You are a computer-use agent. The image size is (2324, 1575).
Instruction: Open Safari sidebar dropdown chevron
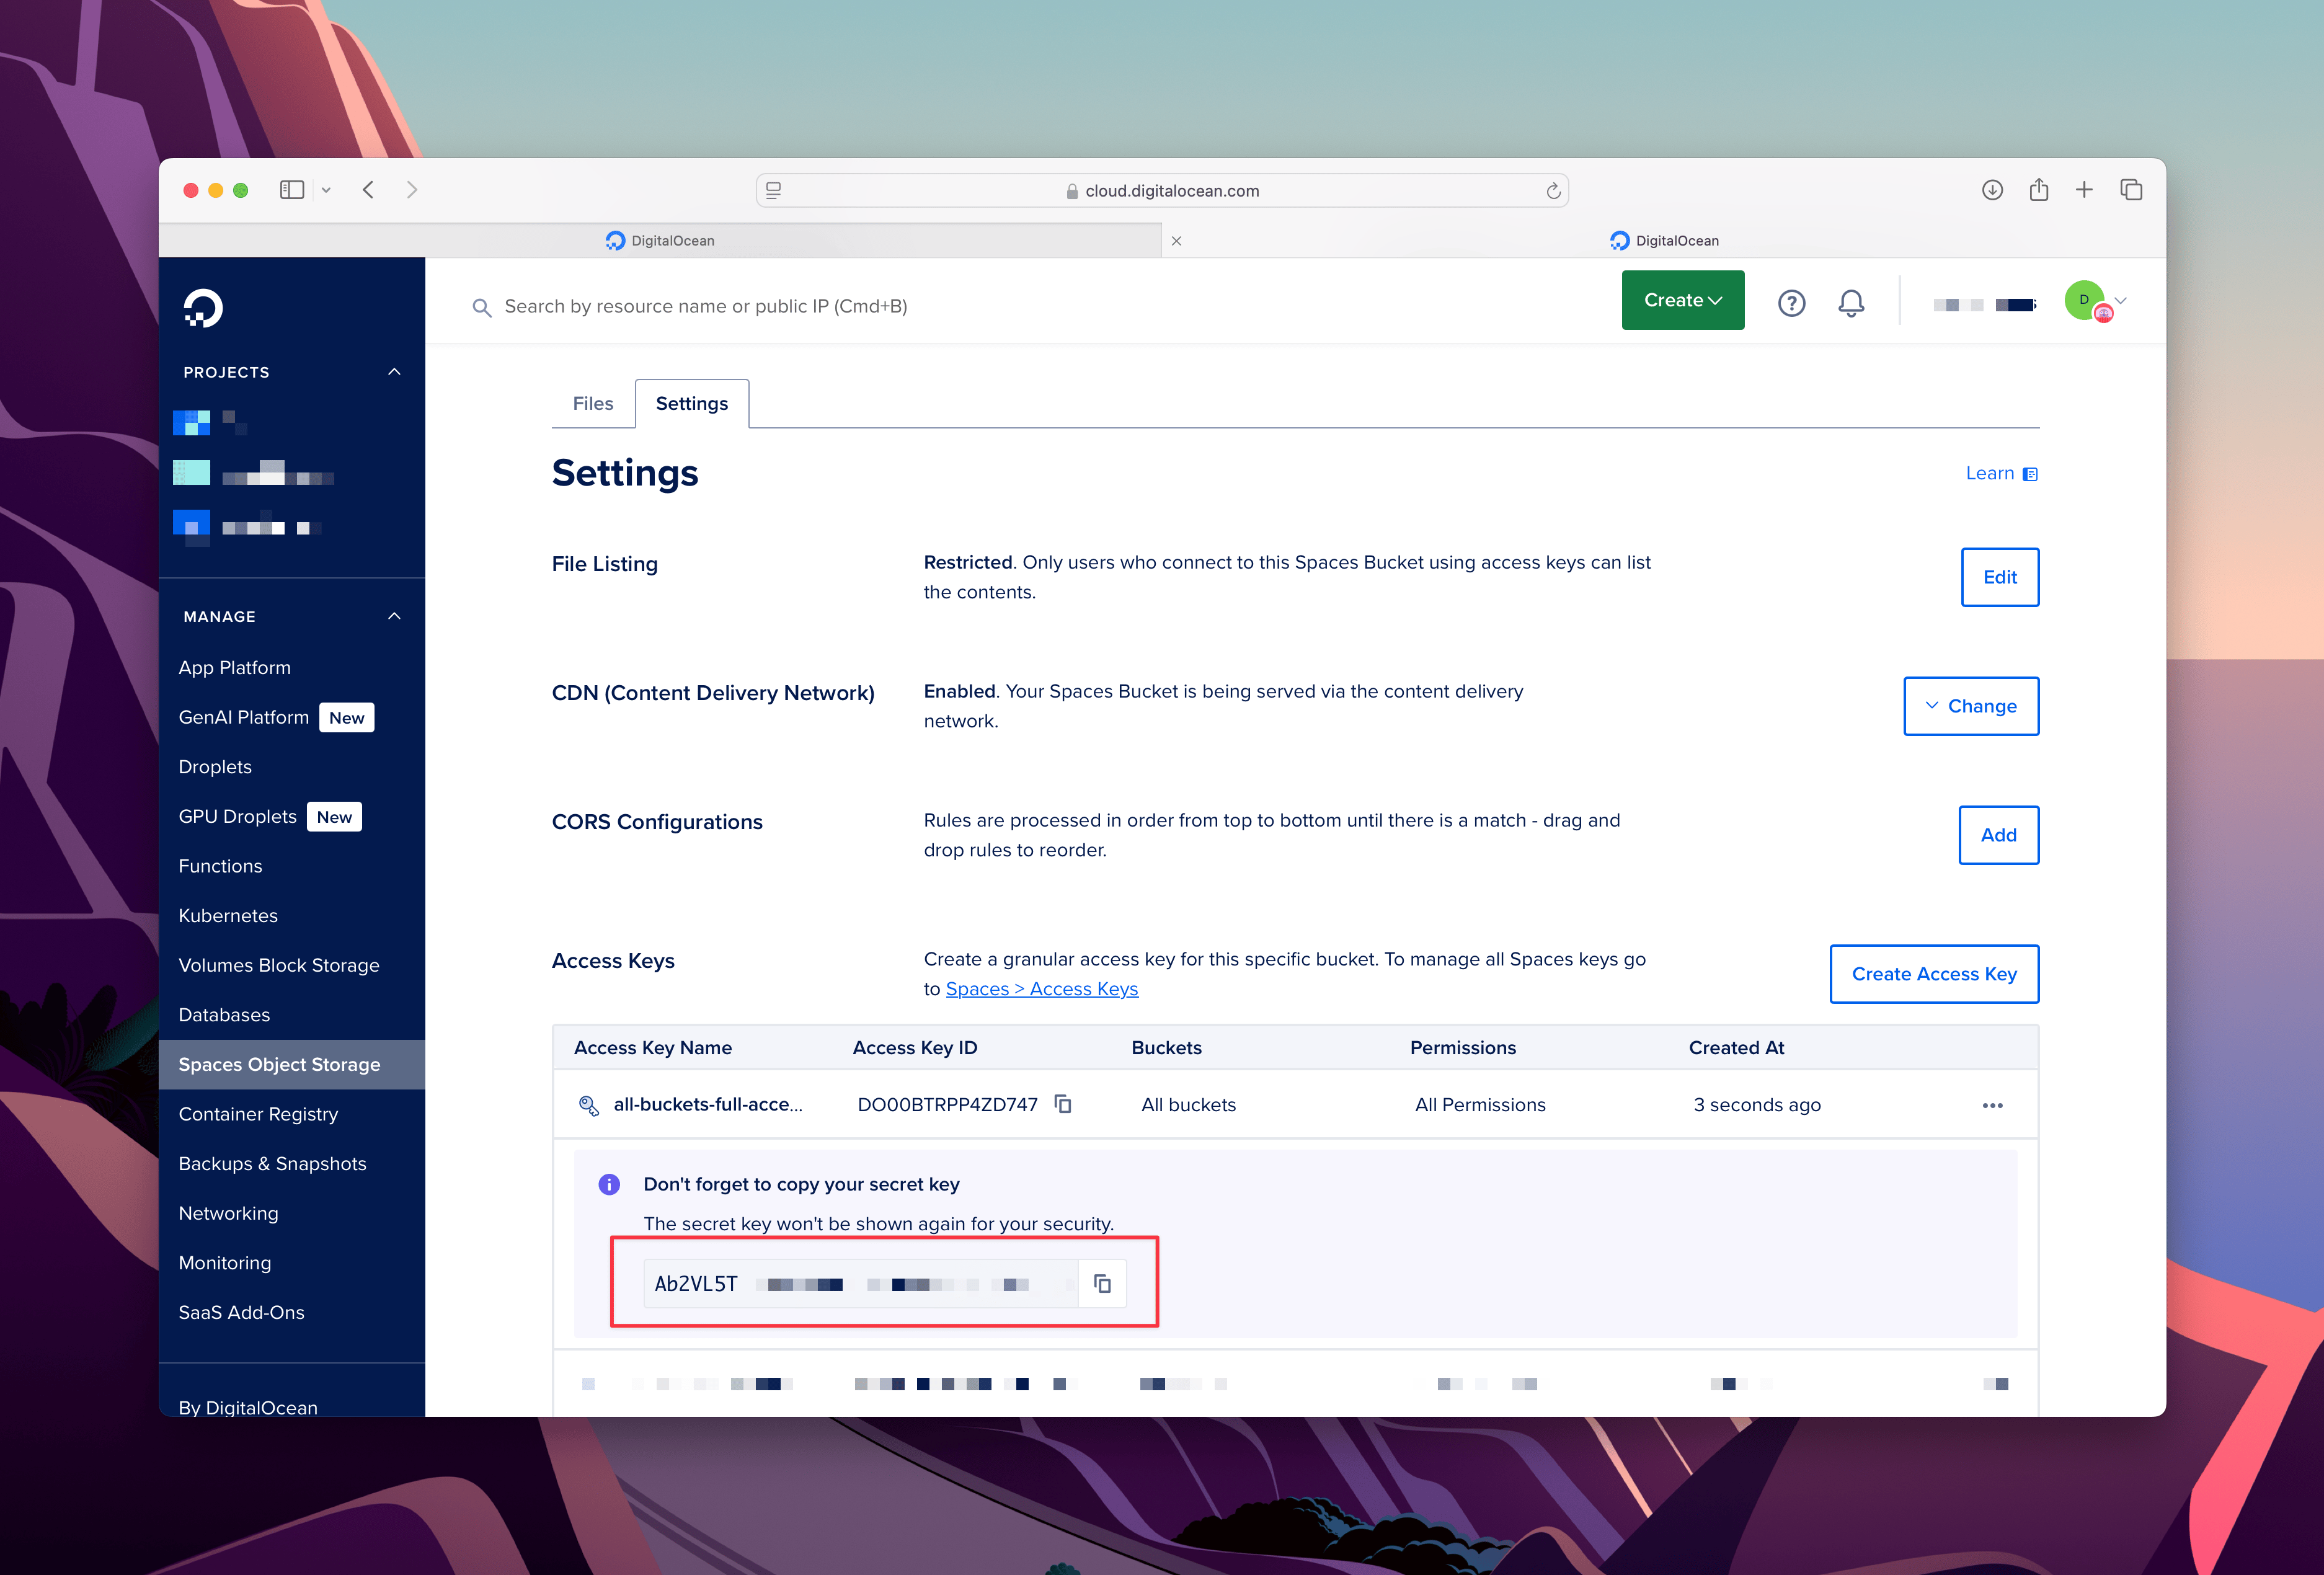326,190
